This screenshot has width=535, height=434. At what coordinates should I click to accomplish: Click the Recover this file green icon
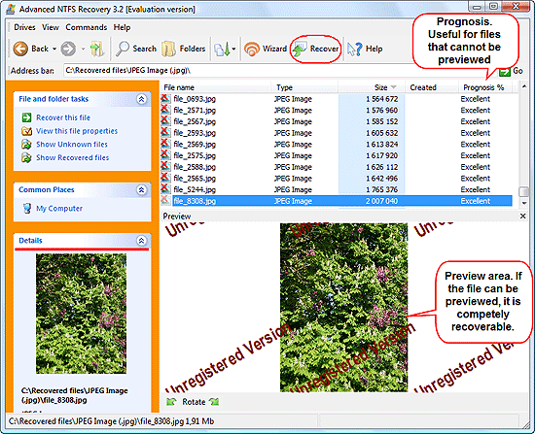point(26,117)
